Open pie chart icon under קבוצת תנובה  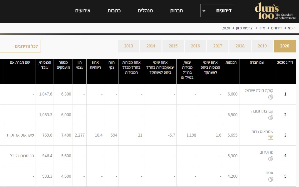[x=271, y=118]
